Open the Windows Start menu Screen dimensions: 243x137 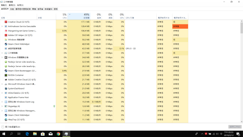(x=4, y=134)
